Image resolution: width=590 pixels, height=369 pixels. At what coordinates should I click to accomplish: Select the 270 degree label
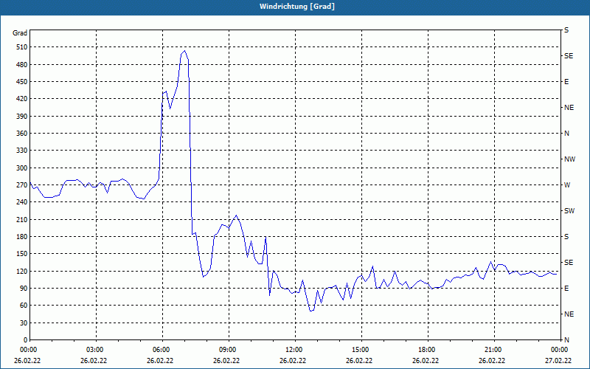click(23, 185)
